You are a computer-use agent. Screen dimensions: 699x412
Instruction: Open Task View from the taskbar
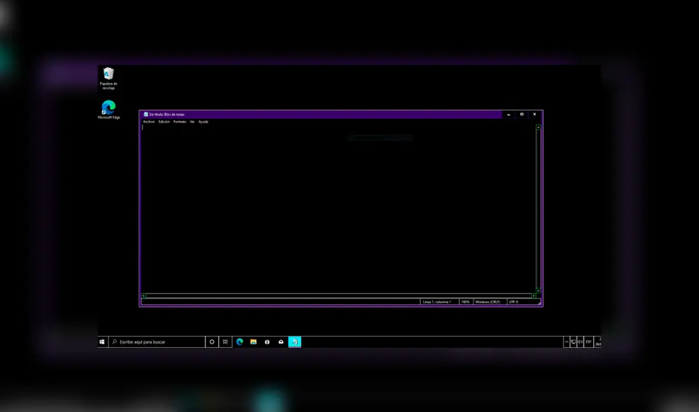click(x=225, y=341)
